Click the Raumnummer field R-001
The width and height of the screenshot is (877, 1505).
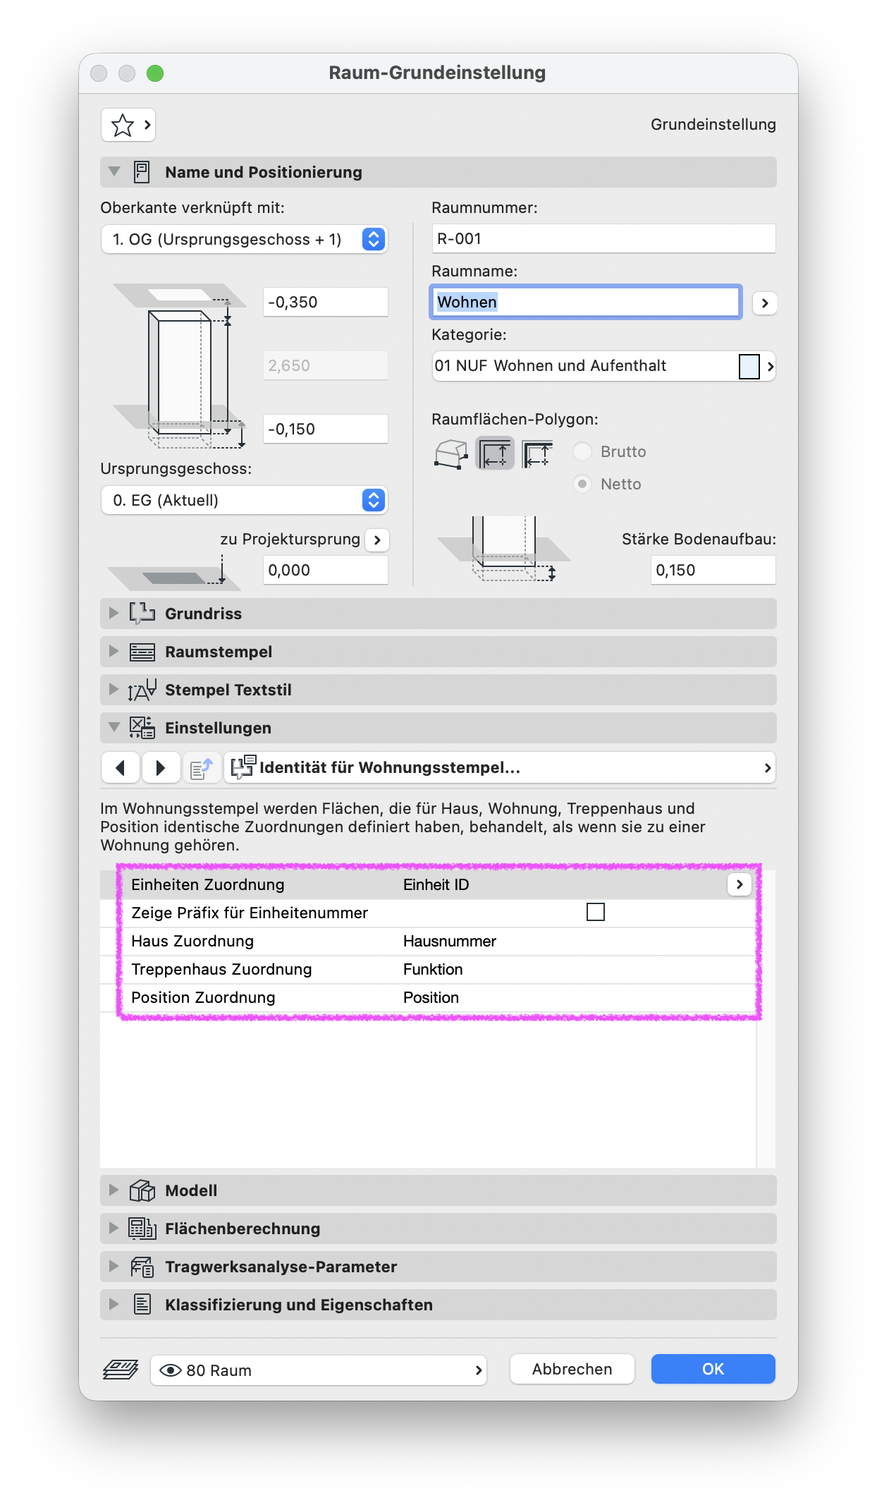(x=603, y=238)
